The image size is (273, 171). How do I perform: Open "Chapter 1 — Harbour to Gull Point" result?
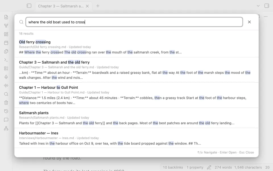136,95
